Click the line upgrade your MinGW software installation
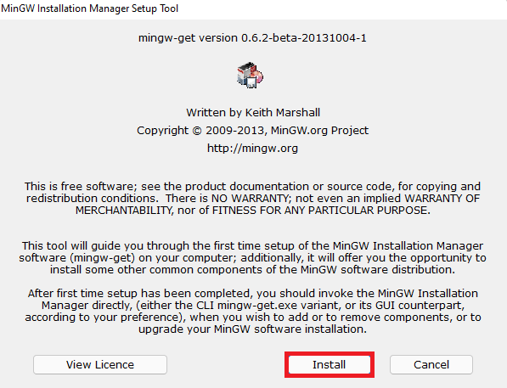 [253, 329]
